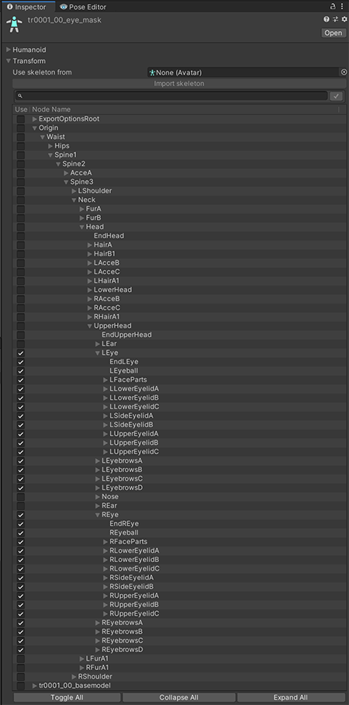Image resolution: width=349 pixels, height=705 pixels.
Task: Click the checkmark button beside search field
Action: (x=336, y=96)
